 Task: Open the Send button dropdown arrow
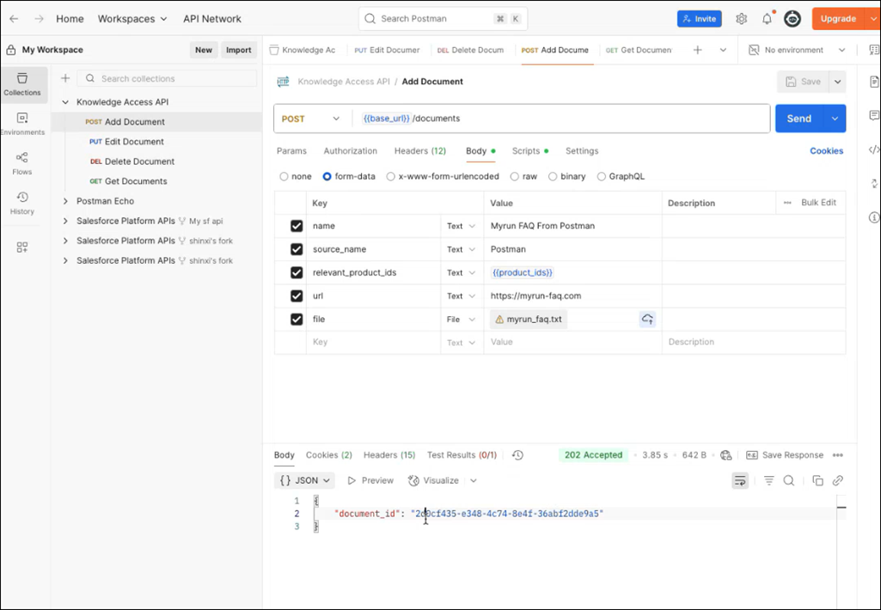point(835,119)
